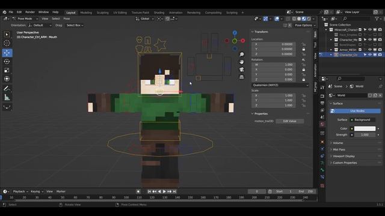Jump to the timeline end frame
This screenshot has width=385, height=216.
click(174, 191)
